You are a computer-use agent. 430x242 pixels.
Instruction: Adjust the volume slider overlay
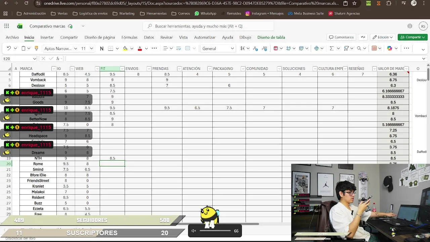pyautogui.click(x=215, y=231)
